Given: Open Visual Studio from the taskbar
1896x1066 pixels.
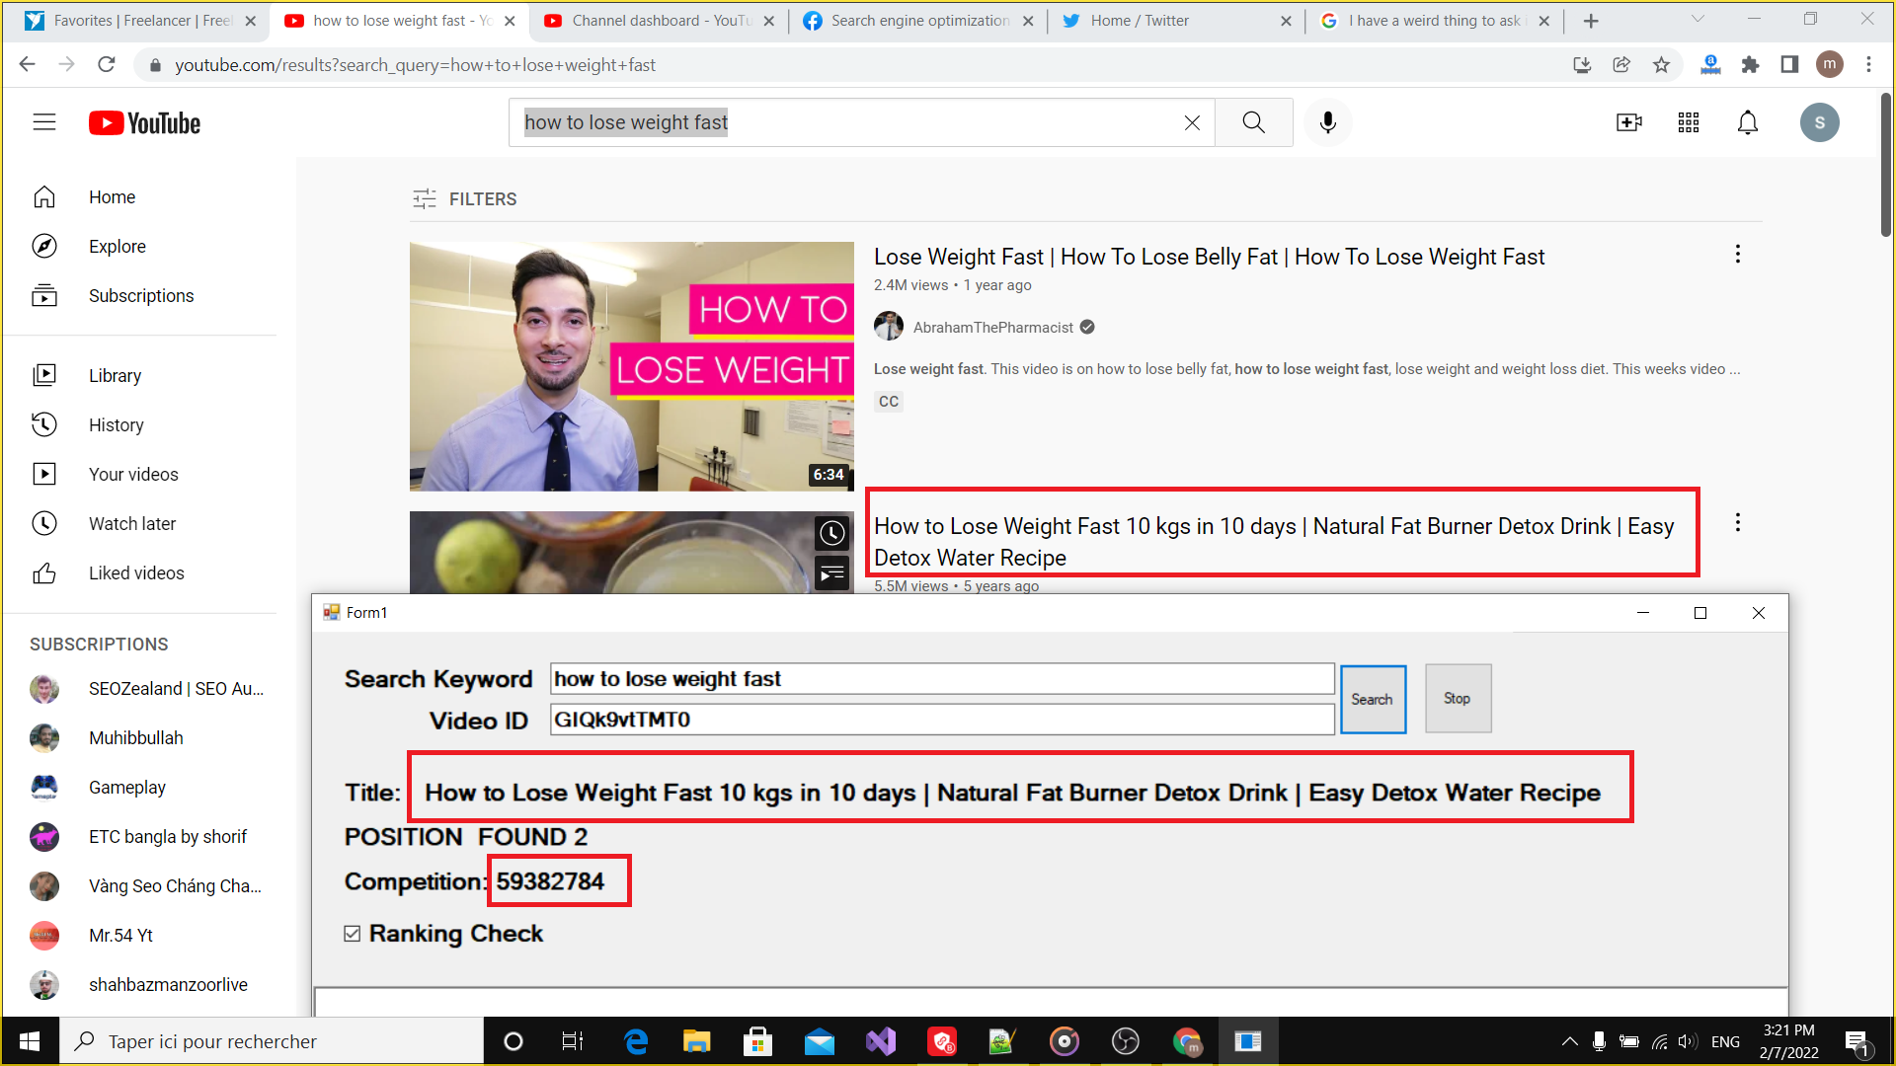Looking at the screenshot, I should [x=881, y=1041].
